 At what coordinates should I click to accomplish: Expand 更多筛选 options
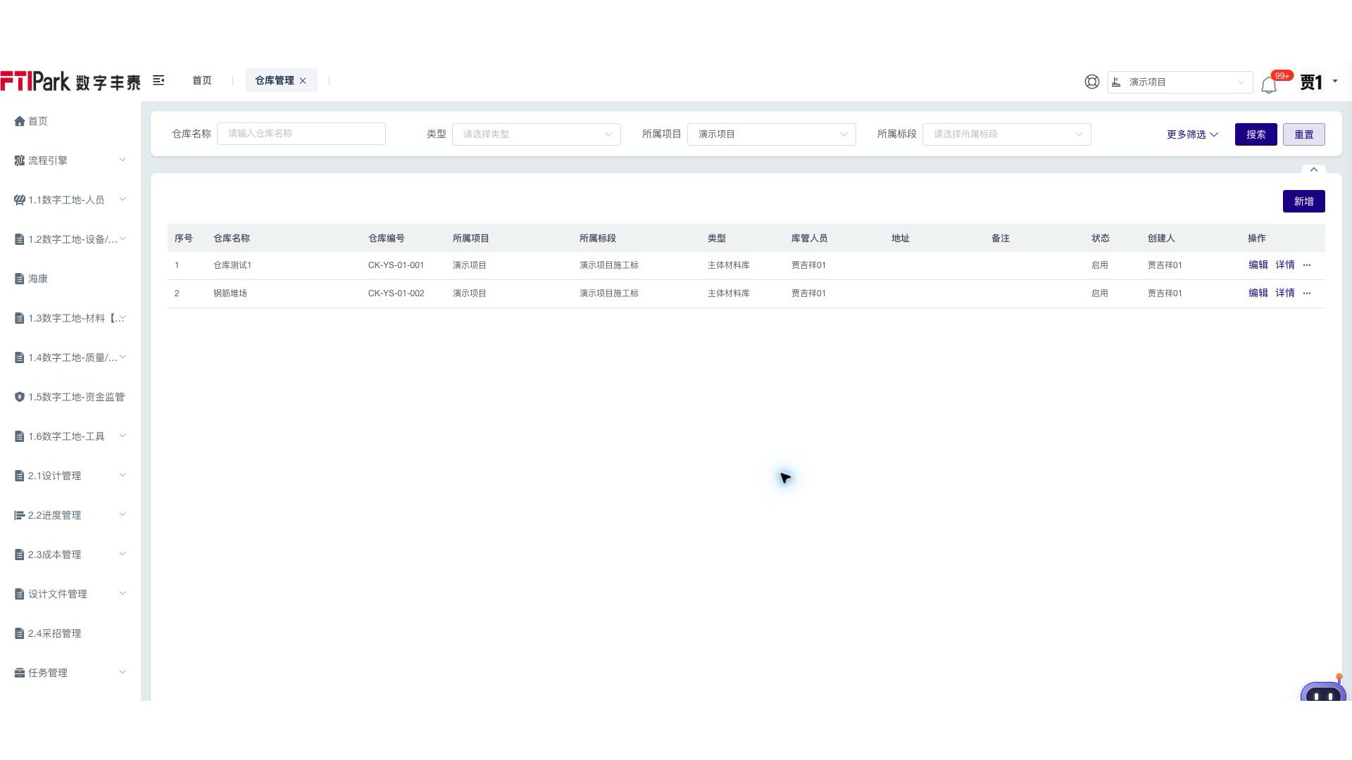[x=1192, y=134]
